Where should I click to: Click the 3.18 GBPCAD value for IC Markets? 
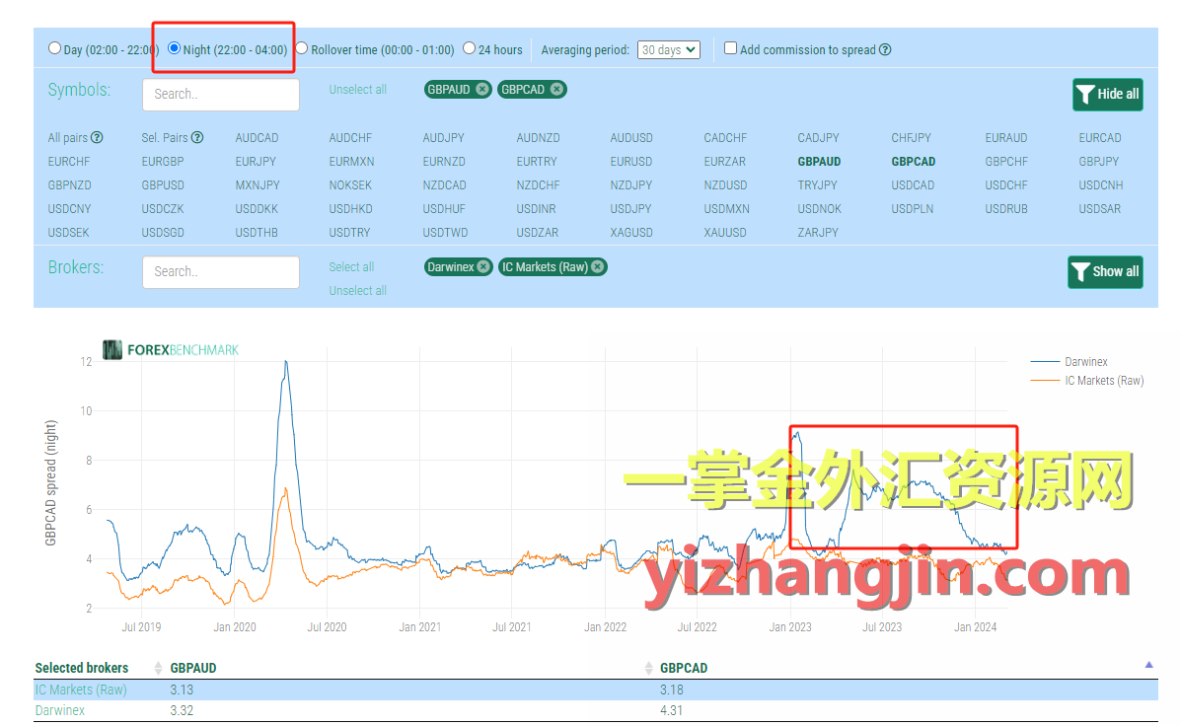(671, 690)
